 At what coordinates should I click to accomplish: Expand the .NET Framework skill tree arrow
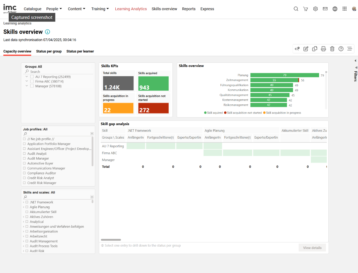(24, 202)
